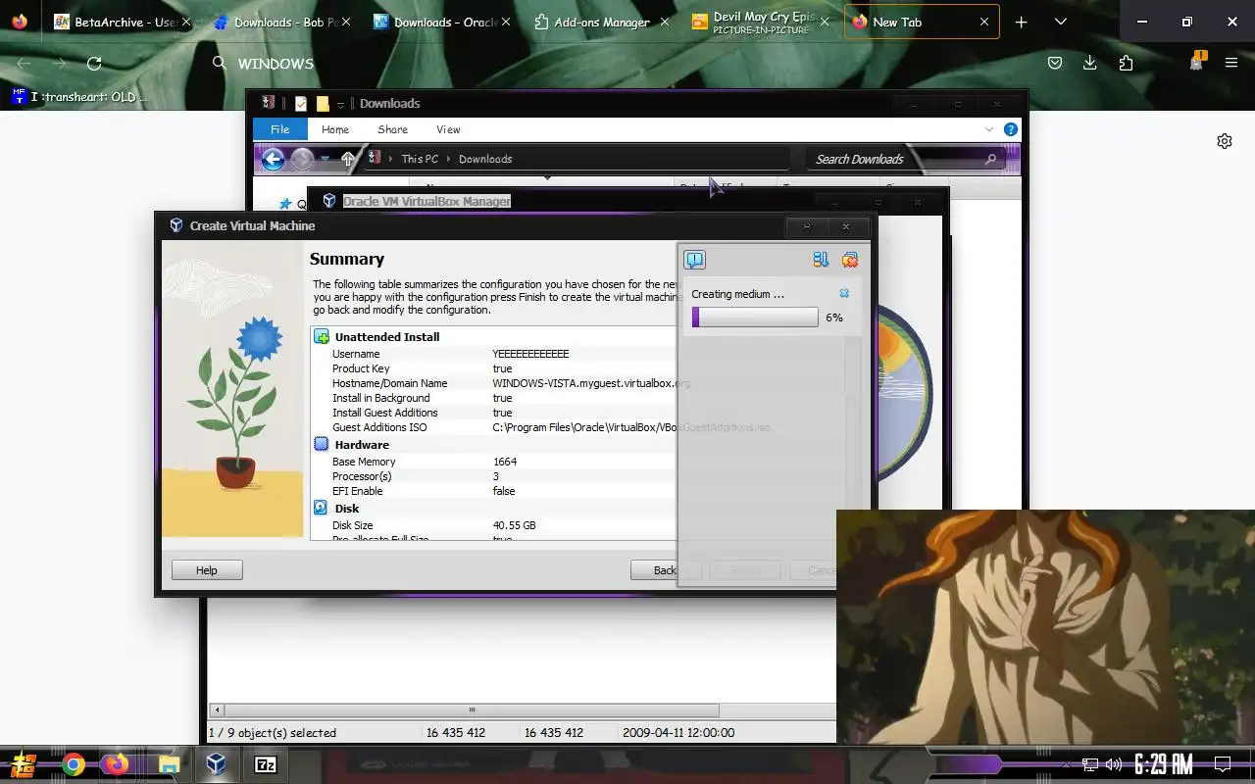The image size is (1255, 784).
Task: Click the notification bell with badge
Action: (x=1196, y=62)
